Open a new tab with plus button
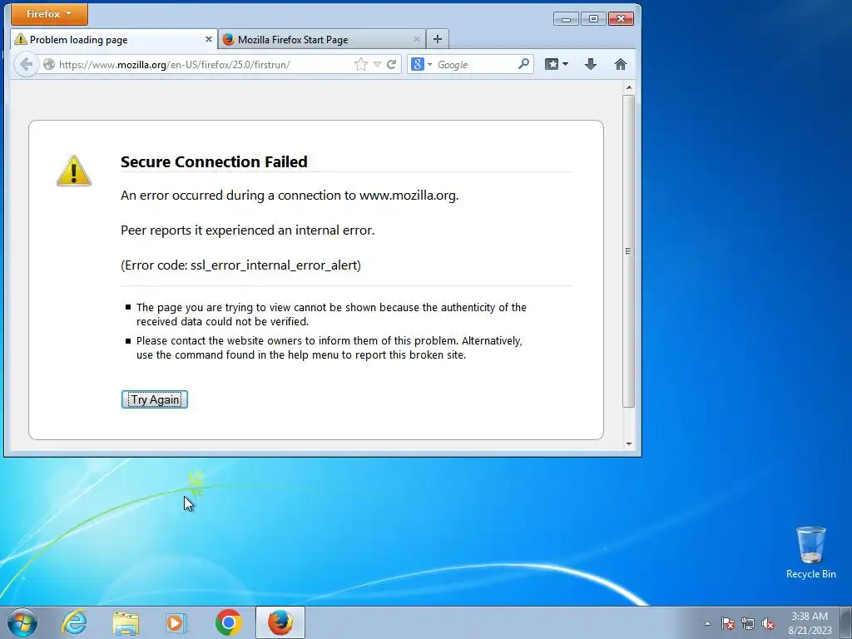Screen dimensions: 852x639 (x=438, y=39)
